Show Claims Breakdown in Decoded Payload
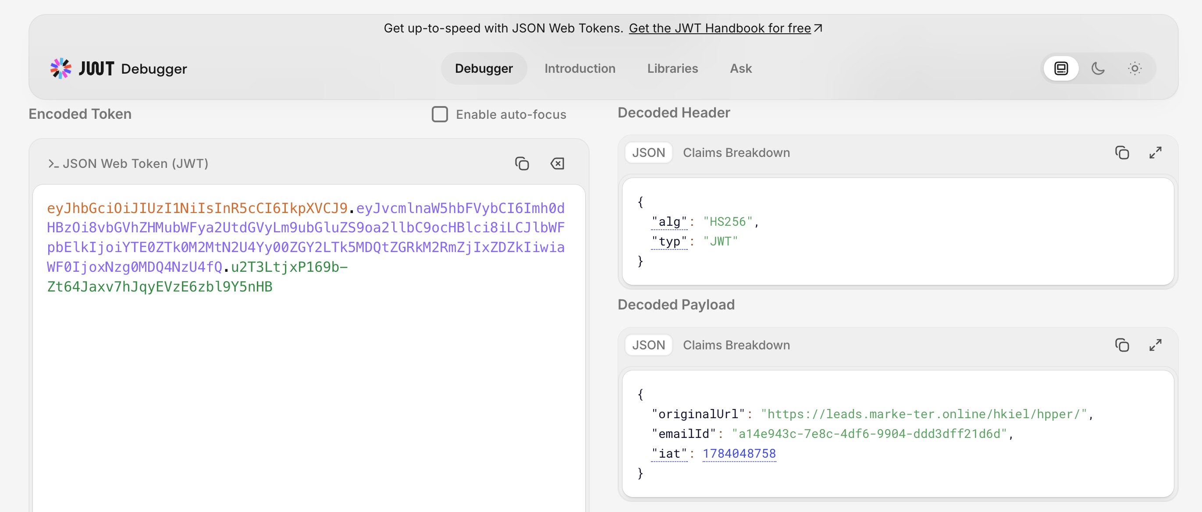This screenshot has height=512, width=1202. [736, 345]
